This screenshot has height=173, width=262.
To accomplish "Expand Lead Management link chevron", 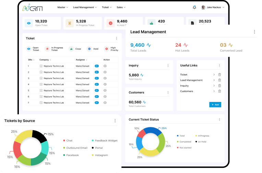I will point(214,80).
